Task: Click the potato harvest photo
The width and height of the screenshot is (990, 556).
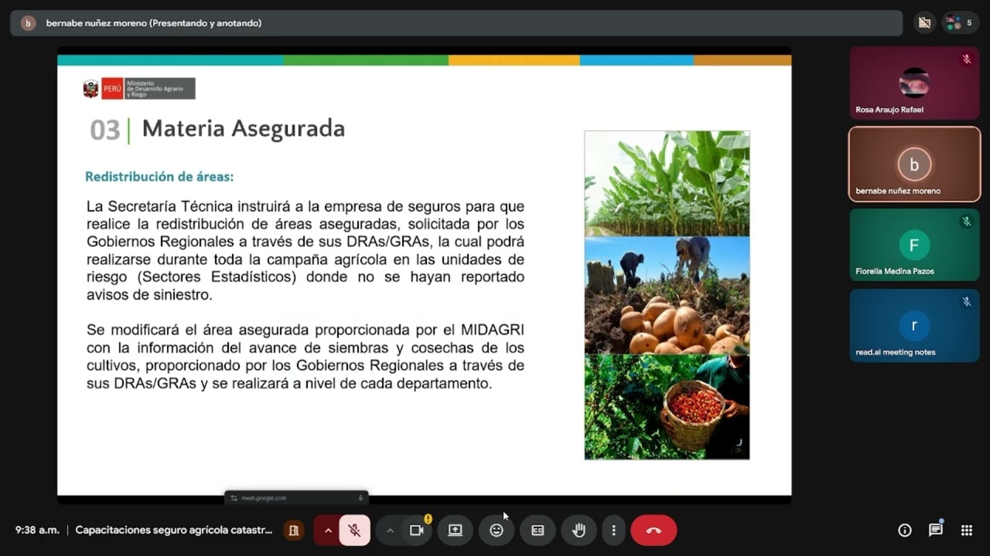Action: pos(667,295)
